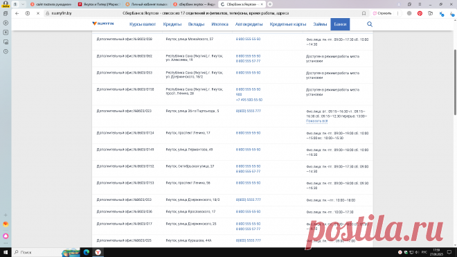Stop page loading with the X icon
This screenshot has height=257, width=457.
click(38, 13)
